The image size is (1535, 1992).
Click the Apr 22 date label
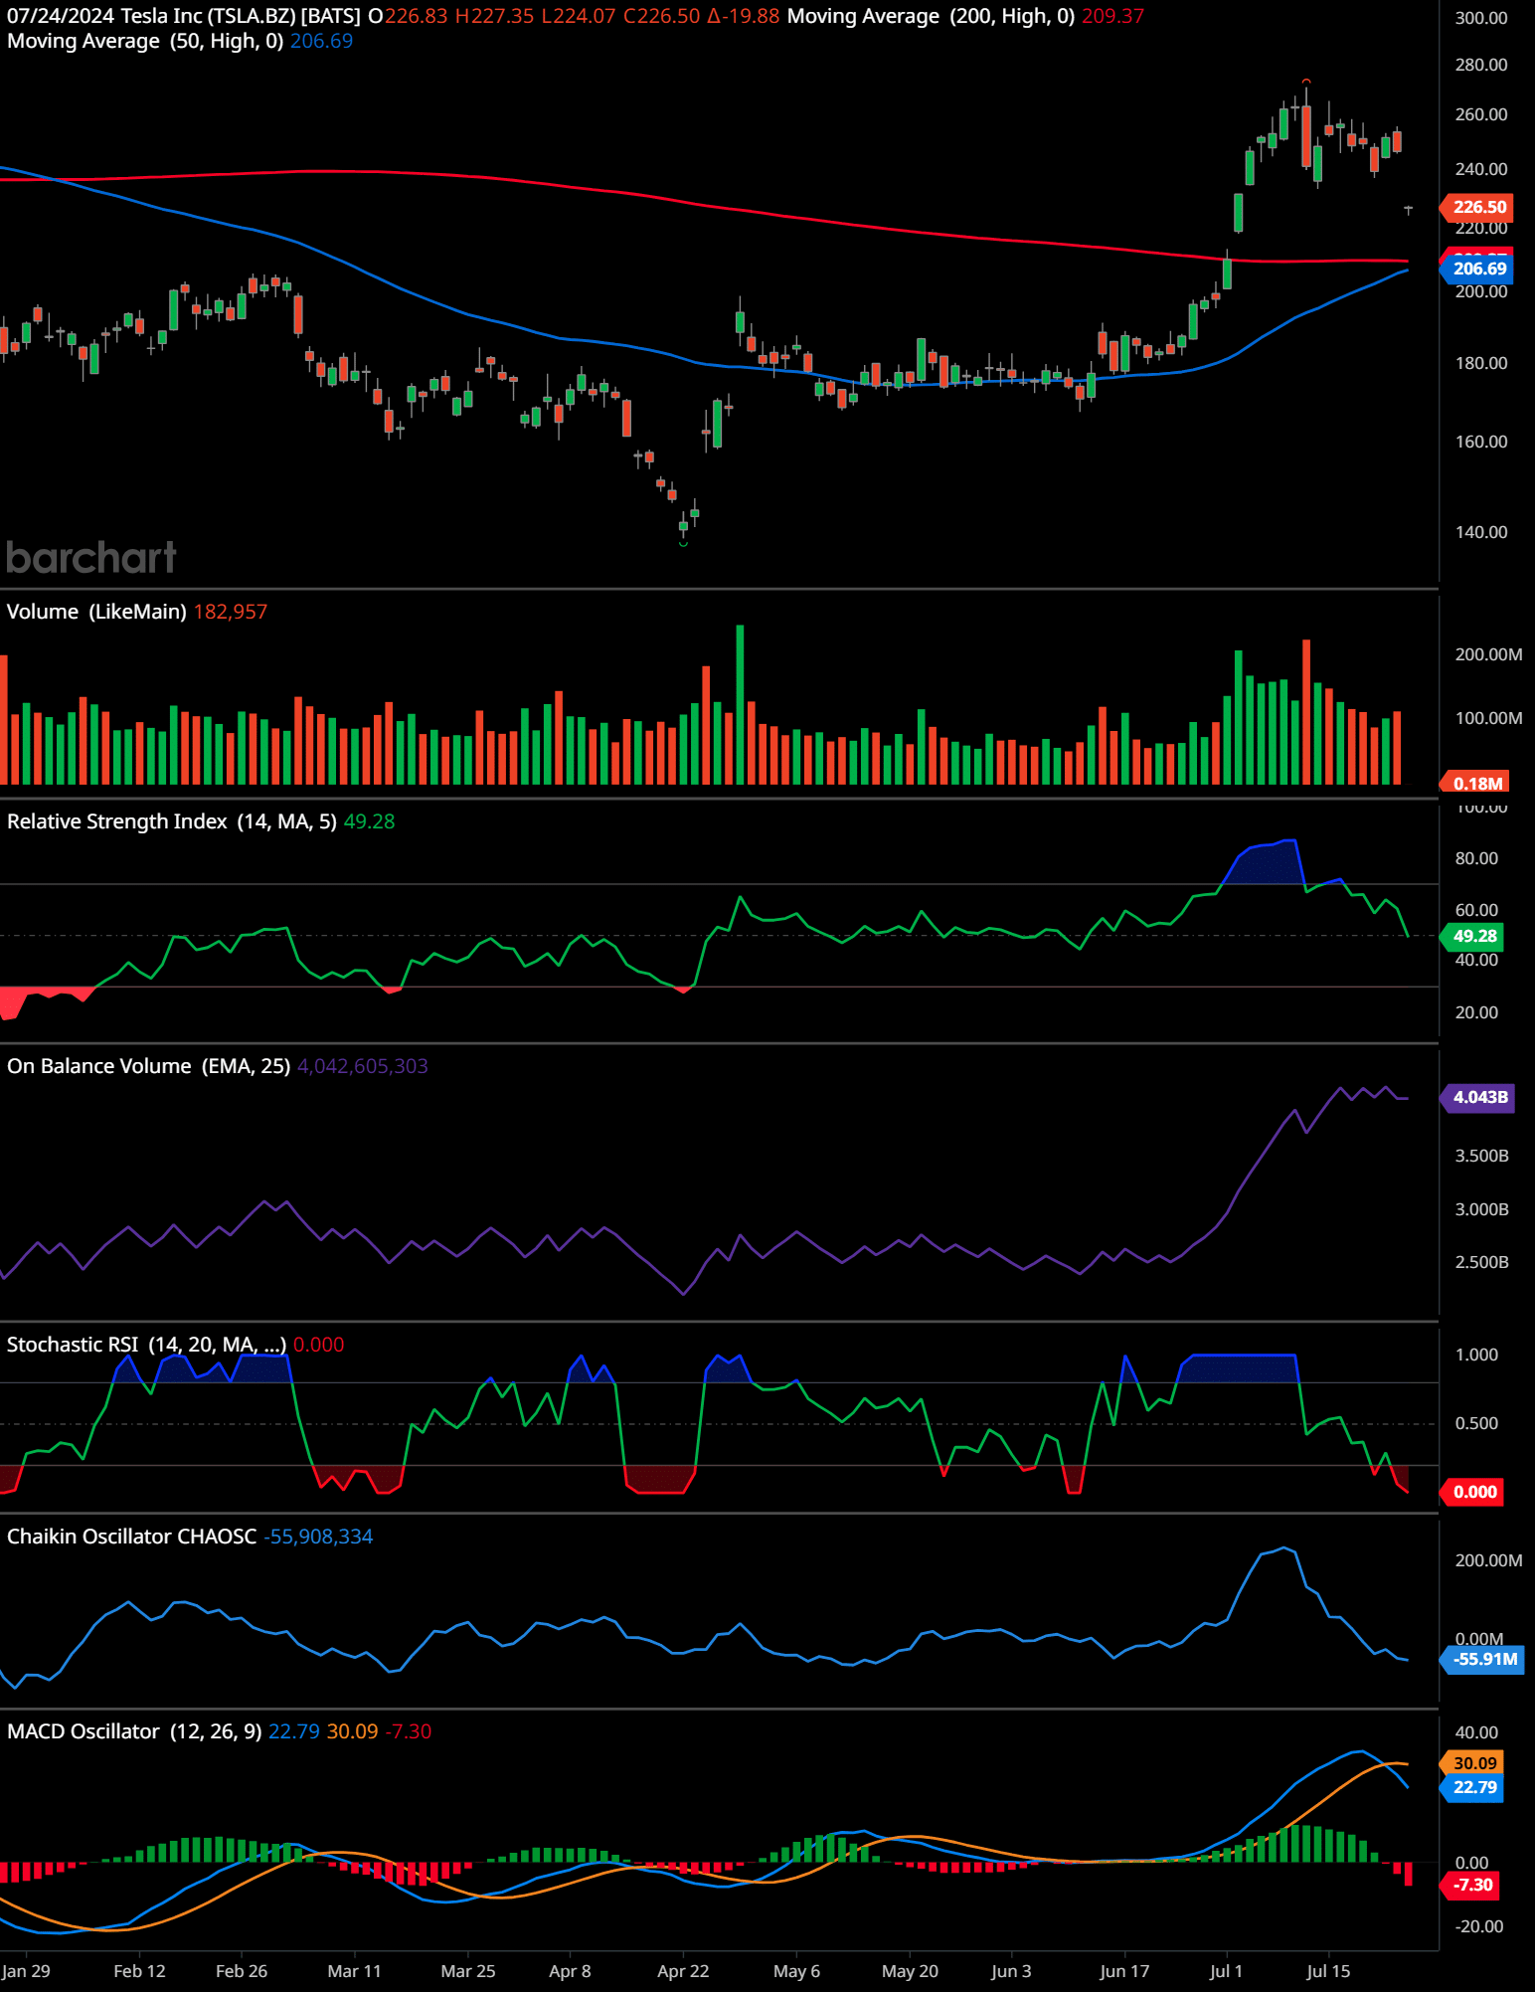tap(683, 1971)
